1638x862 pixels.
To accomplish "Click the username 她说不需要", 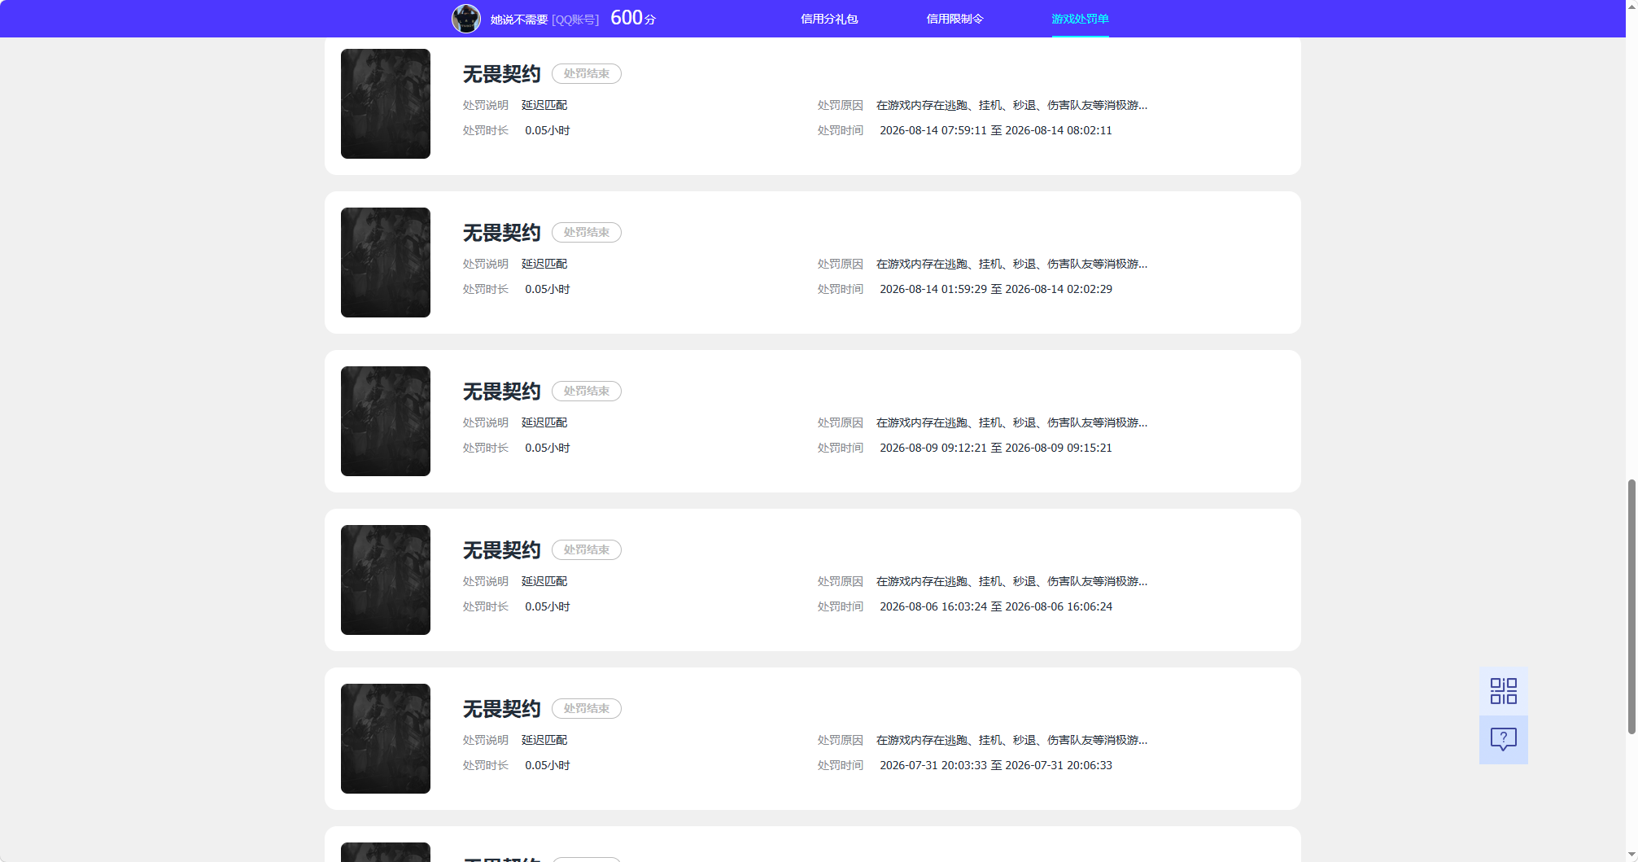I will point(519,20).
